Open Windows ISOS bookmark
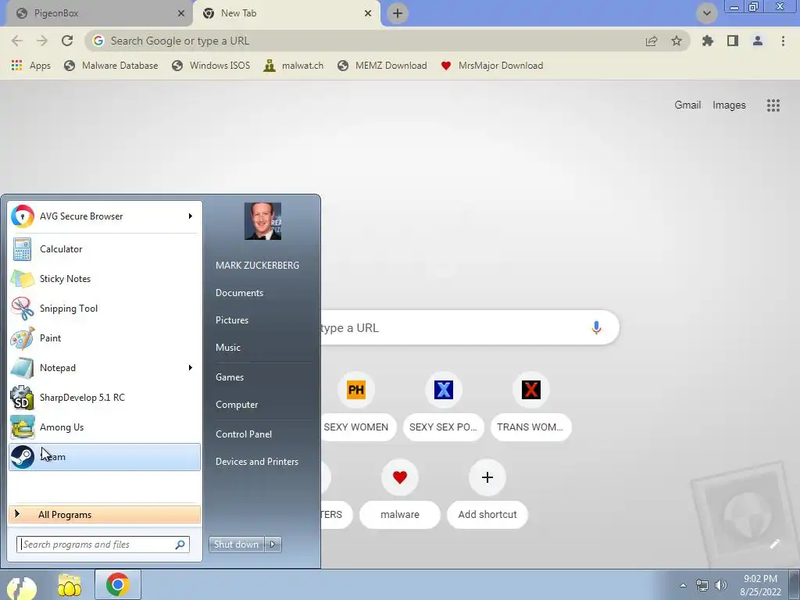The height and width of the screenshot is (600, 800). tap(211, 66)
